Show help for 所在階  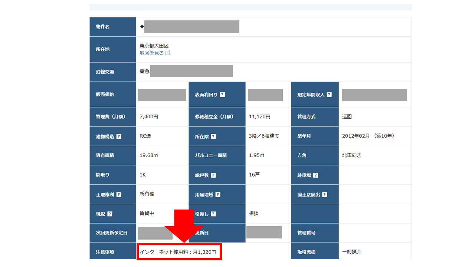(213, 136)
